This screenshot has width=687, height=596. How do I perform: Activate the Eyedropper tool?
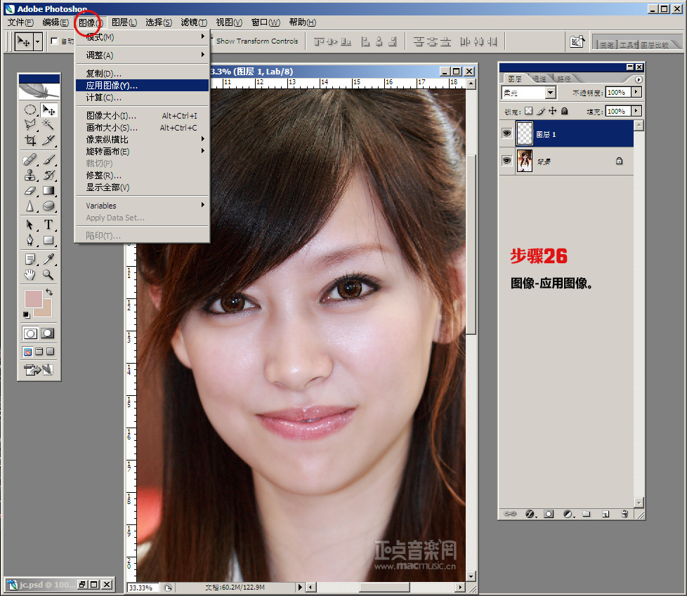click(48, 259)
